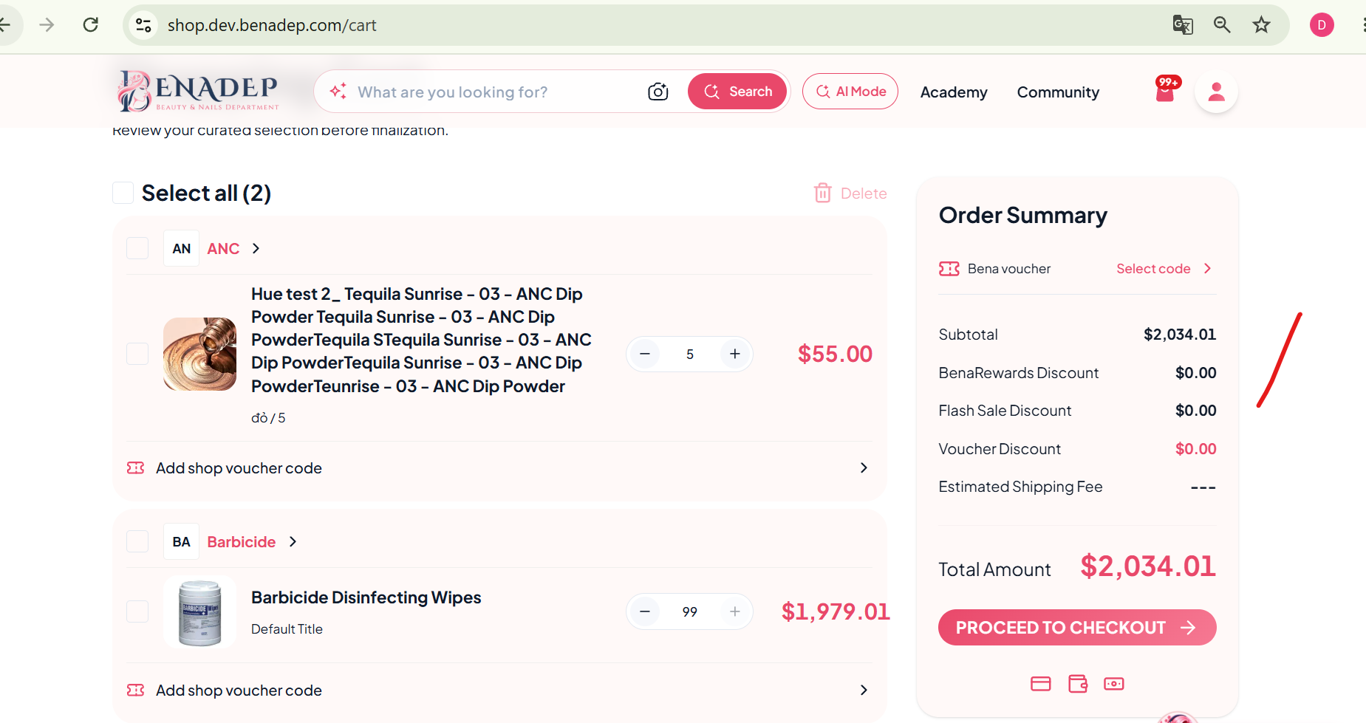Click the Subtotal value $2,034.01
Image resolution: width=1366 pixels, height=723 pixels.
[1180, 335]
